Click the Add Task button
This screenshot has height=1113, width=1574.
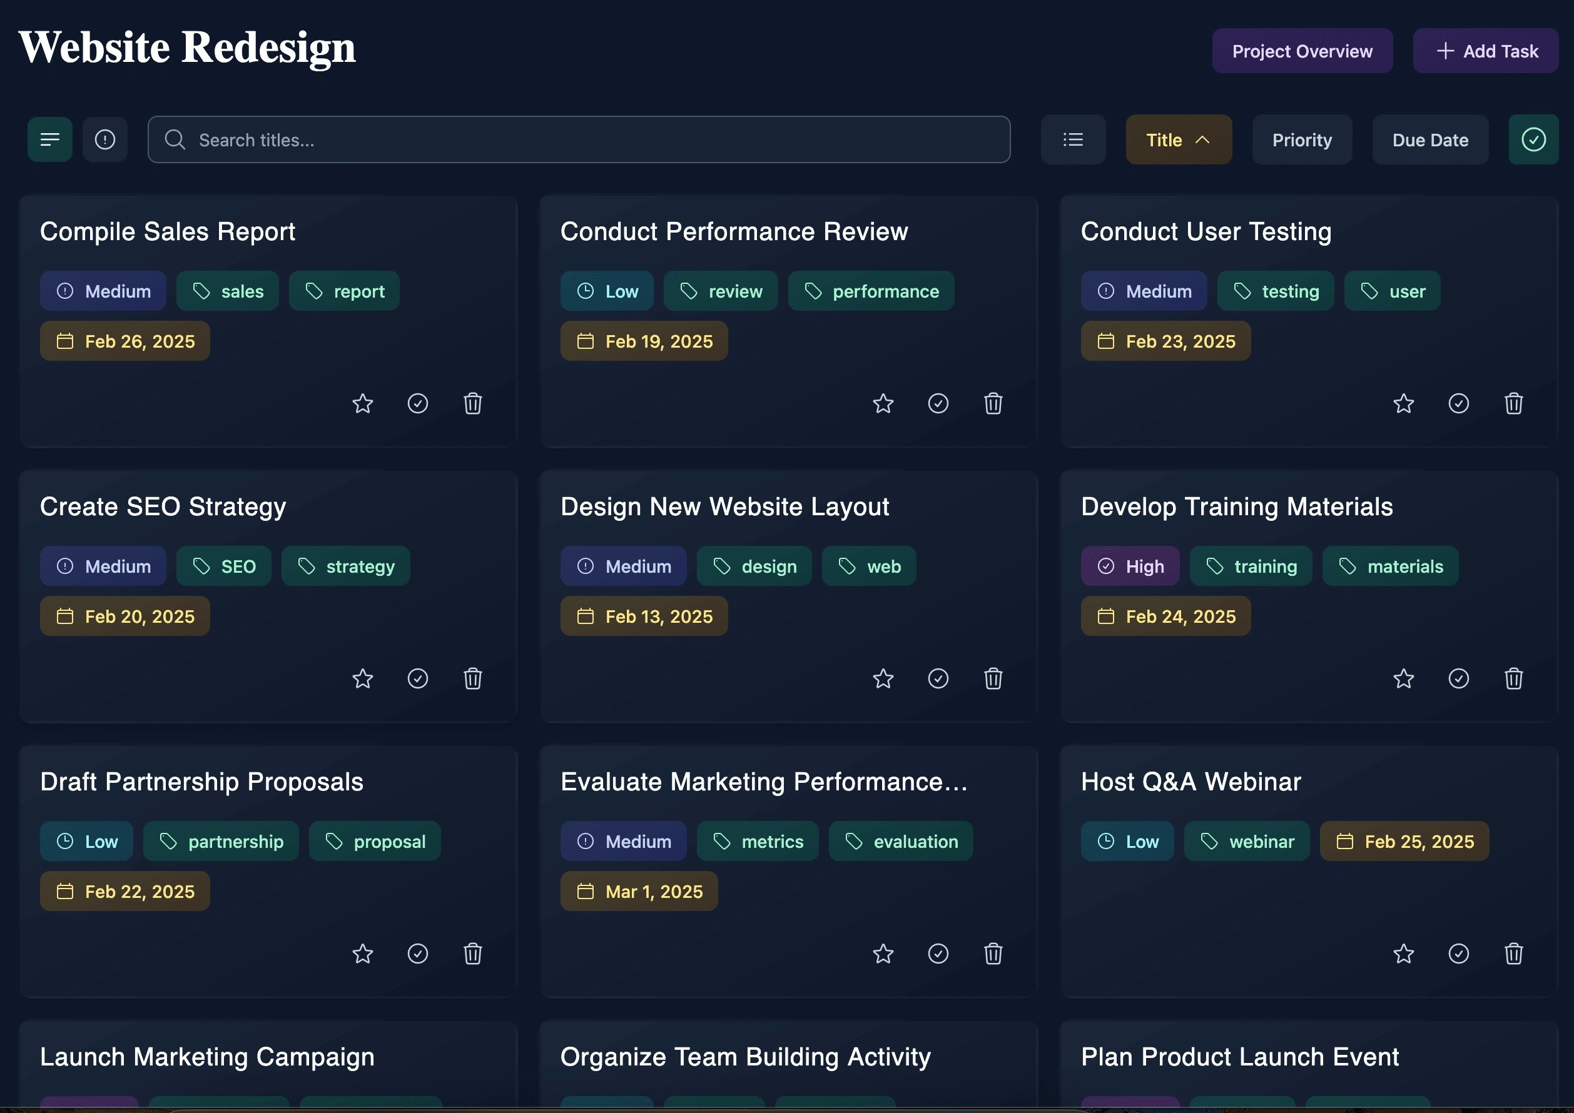1485,51
